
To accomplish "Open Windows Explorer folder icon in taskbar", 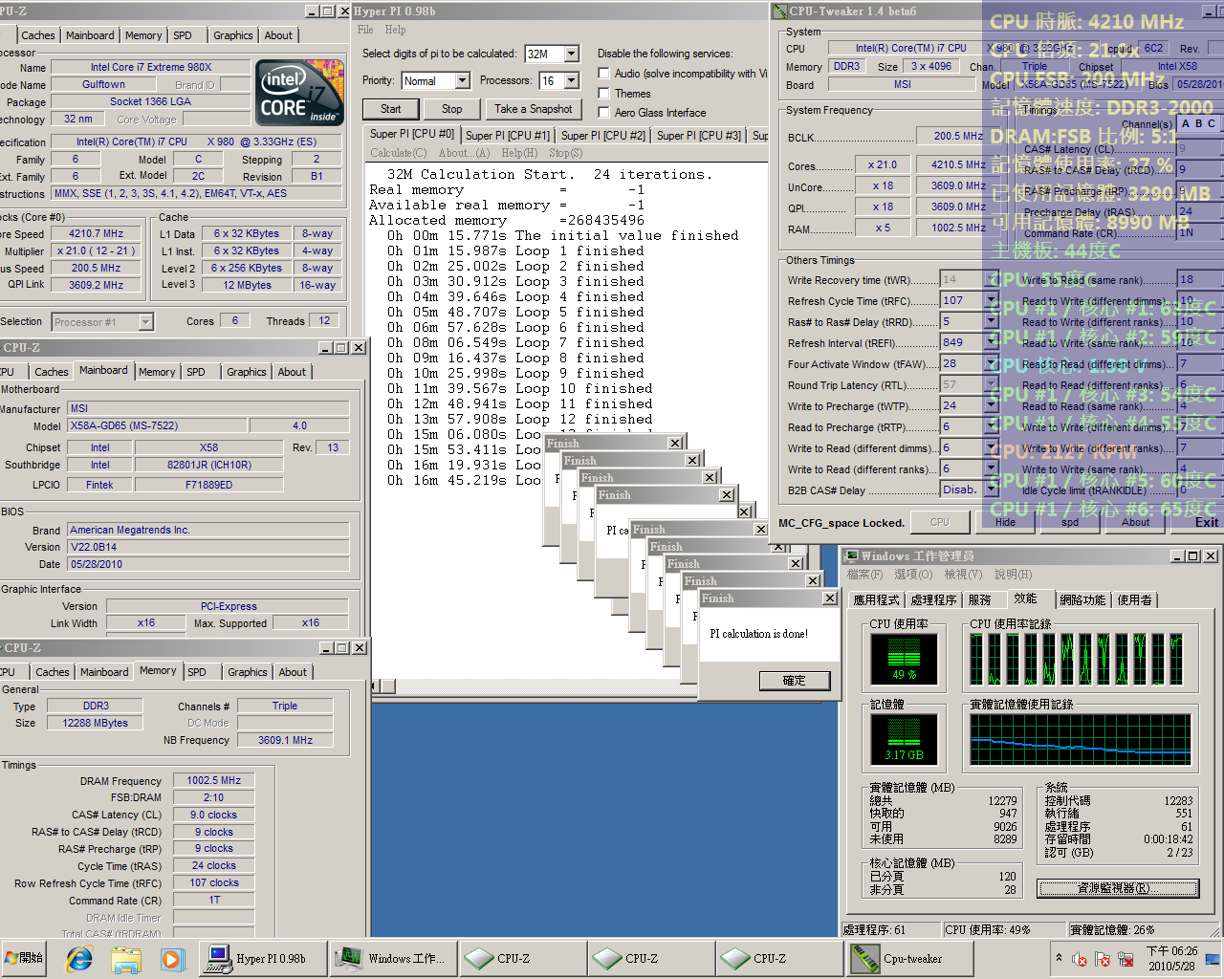I will [x=126, y=958].
